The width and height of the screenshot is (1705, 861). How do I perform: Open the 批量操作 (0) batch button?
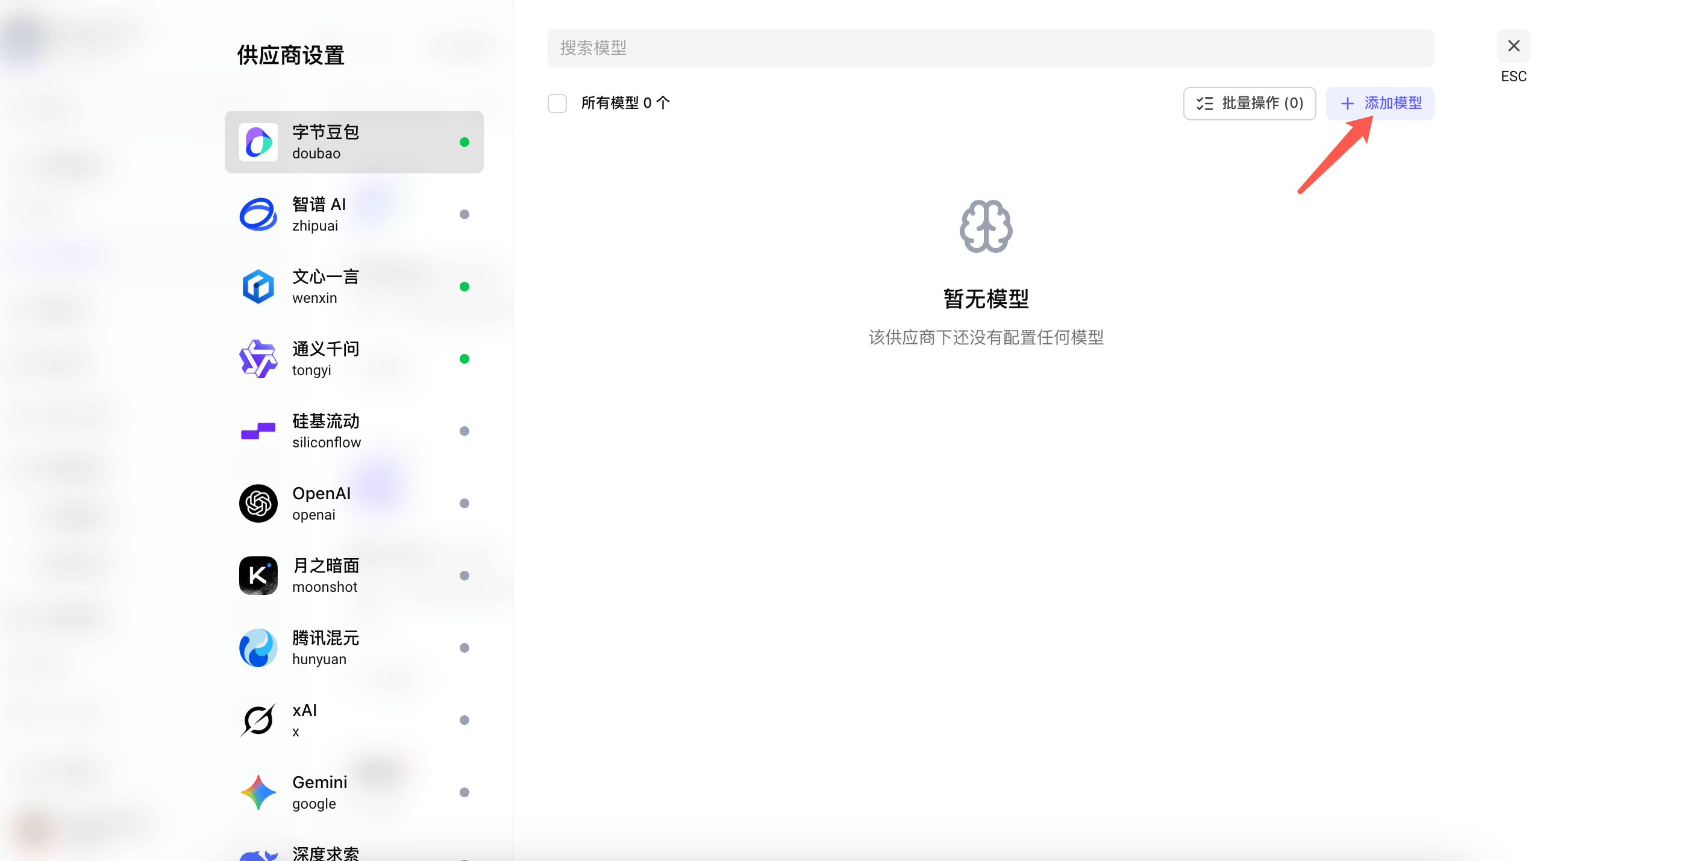point(1249,103)
